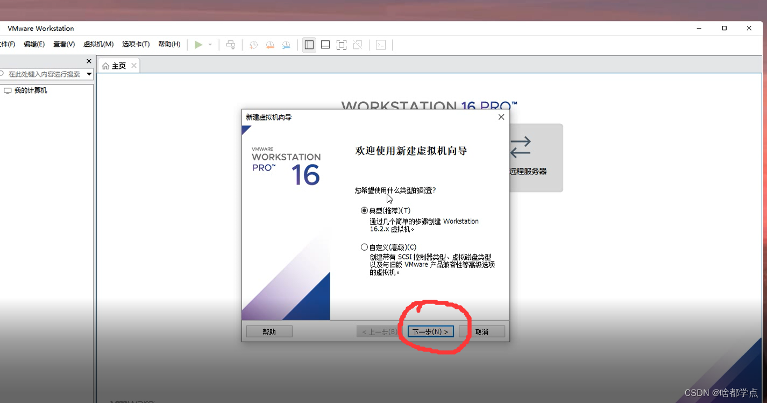Click the VMware Workstation window title
Image resolution: width=767 pixels, height=403 pixels.
[41, 29]
